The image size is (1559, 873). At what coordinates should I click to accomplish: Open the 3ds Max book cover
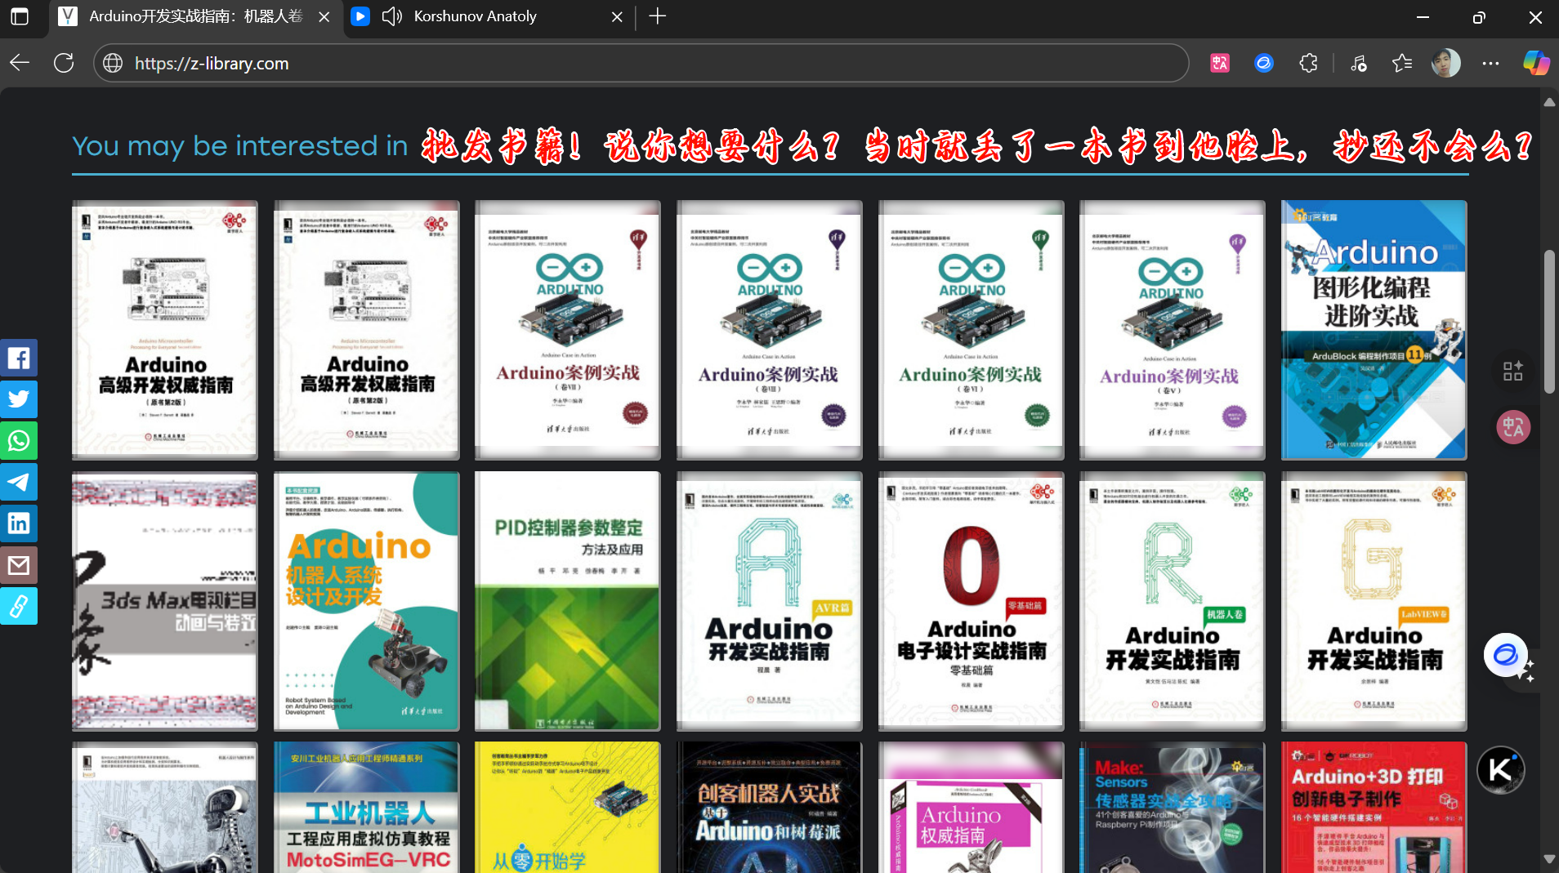click(x=165, y=601)
